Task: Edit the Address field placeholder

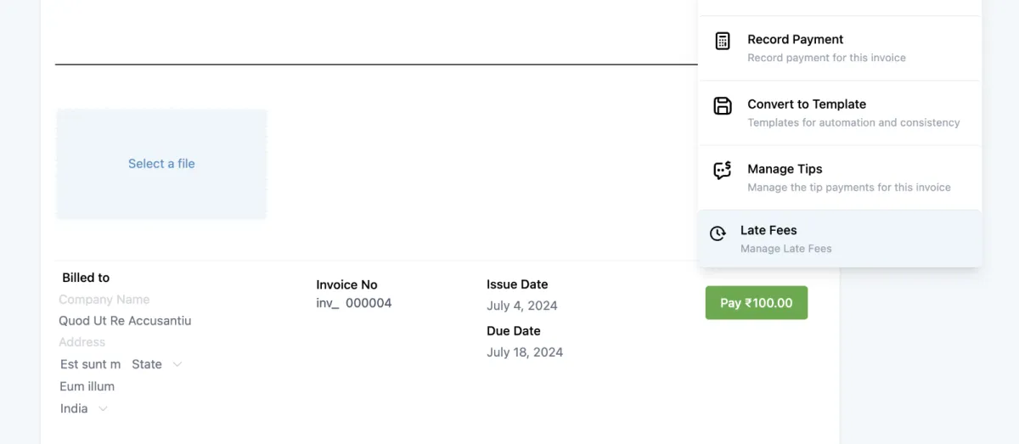Action: [82, 342]
